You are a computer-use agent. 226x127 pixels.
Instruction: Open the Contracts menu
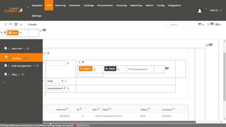click(x=75, y=5)
